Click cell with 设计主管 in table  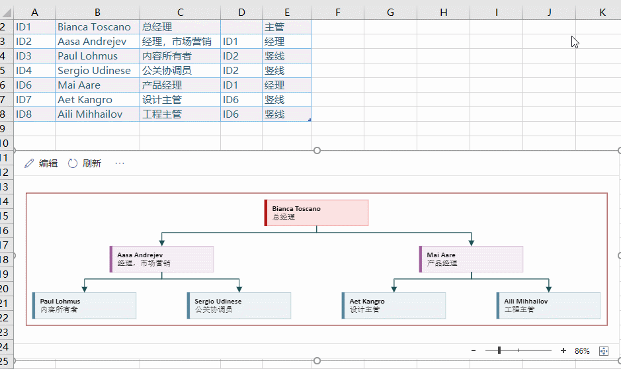tap(180, 100)
